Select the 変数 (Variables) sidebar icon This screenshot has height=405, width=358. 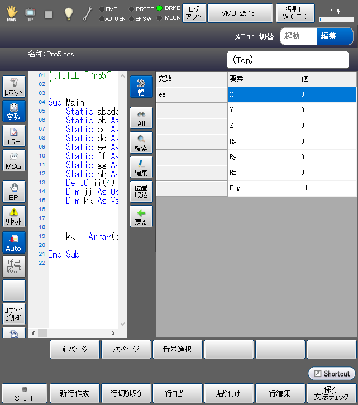(14, 112)
